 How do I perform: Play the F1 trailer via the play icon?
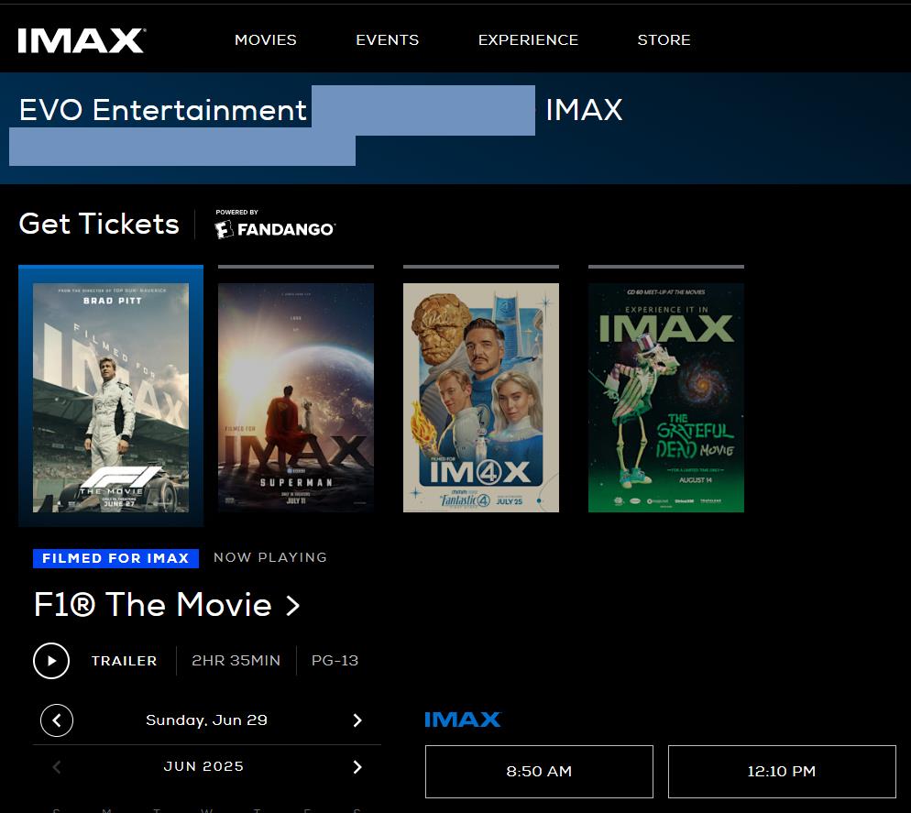click(x=51, y=661)
